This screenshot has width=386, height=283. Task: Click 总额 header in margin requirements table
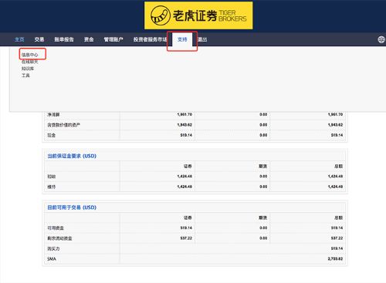338,167
